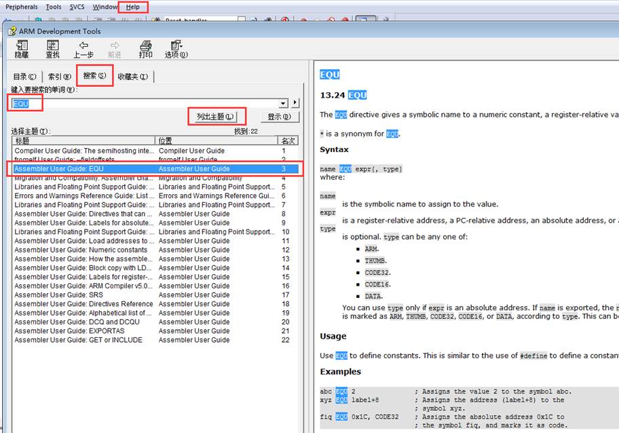Open the Window menu

click(105, 7)
